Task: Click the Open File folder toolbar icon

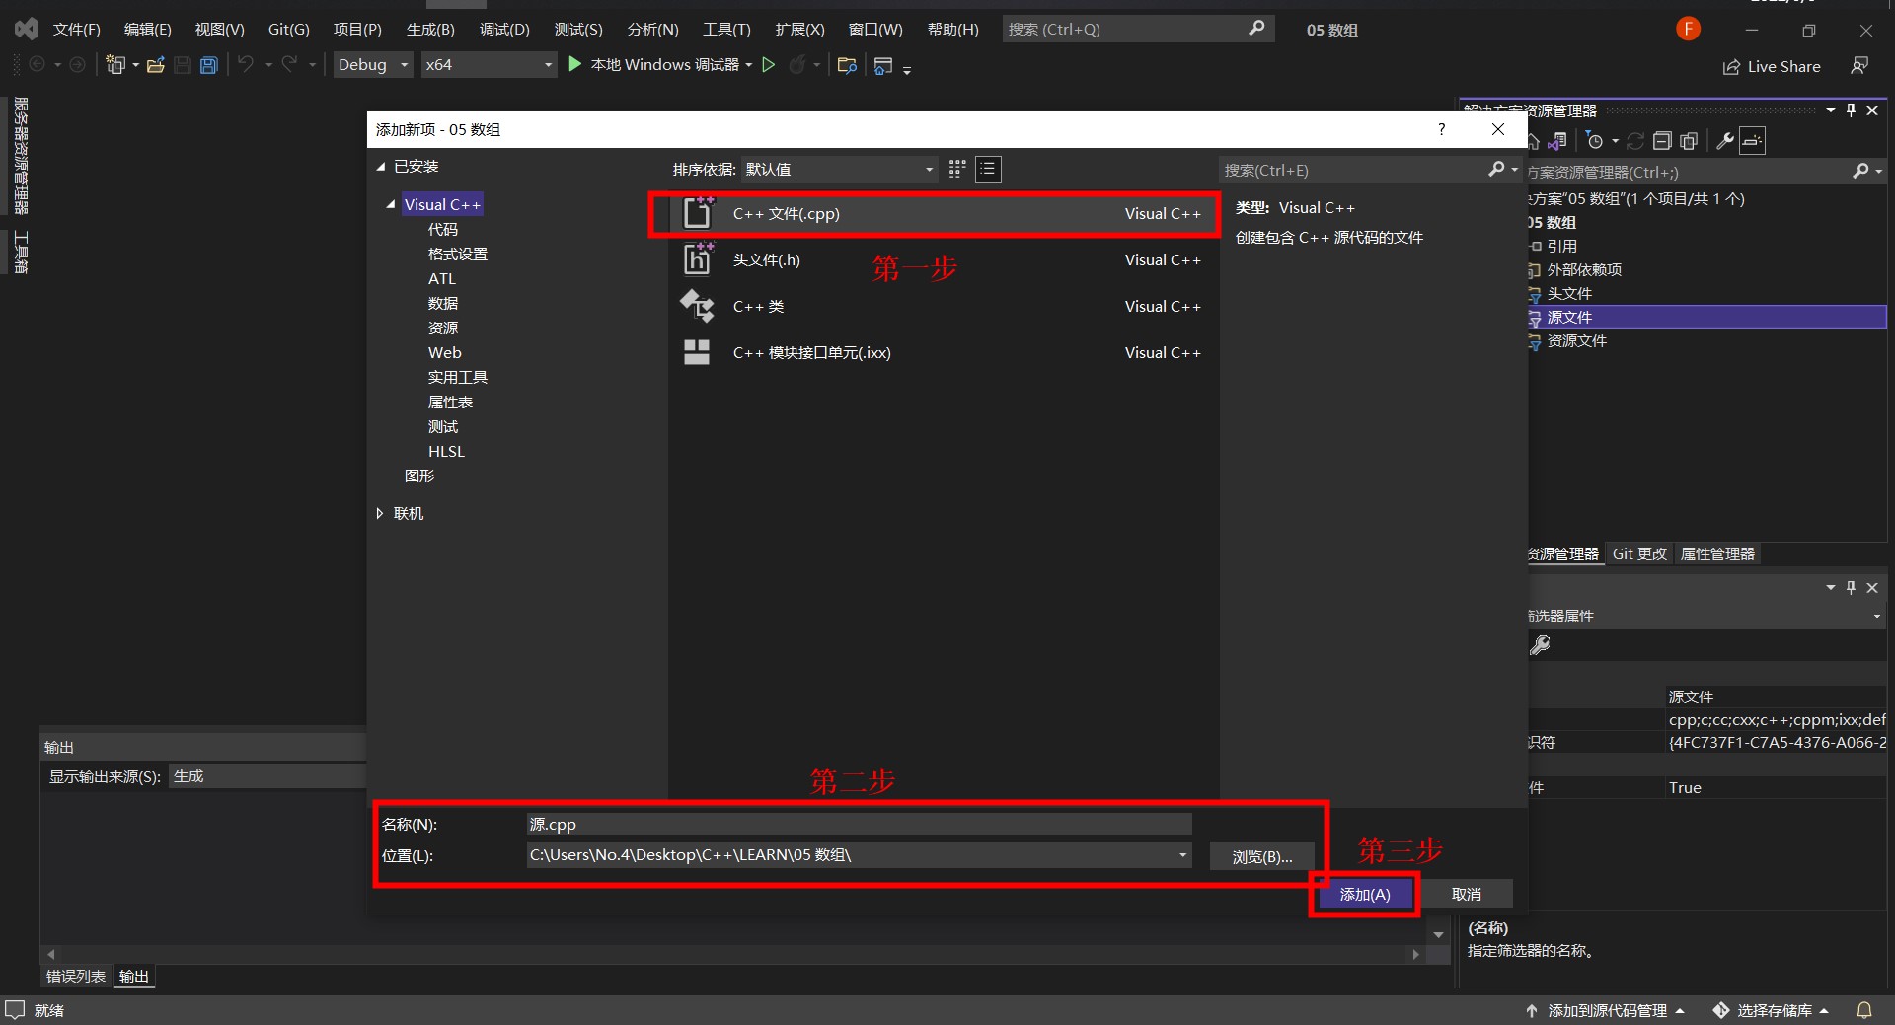Action: tap(155, 65)
